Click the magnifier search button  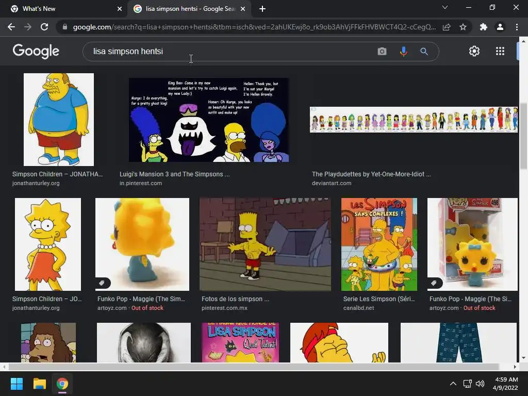pyautogui.click(x=424, y=51)
